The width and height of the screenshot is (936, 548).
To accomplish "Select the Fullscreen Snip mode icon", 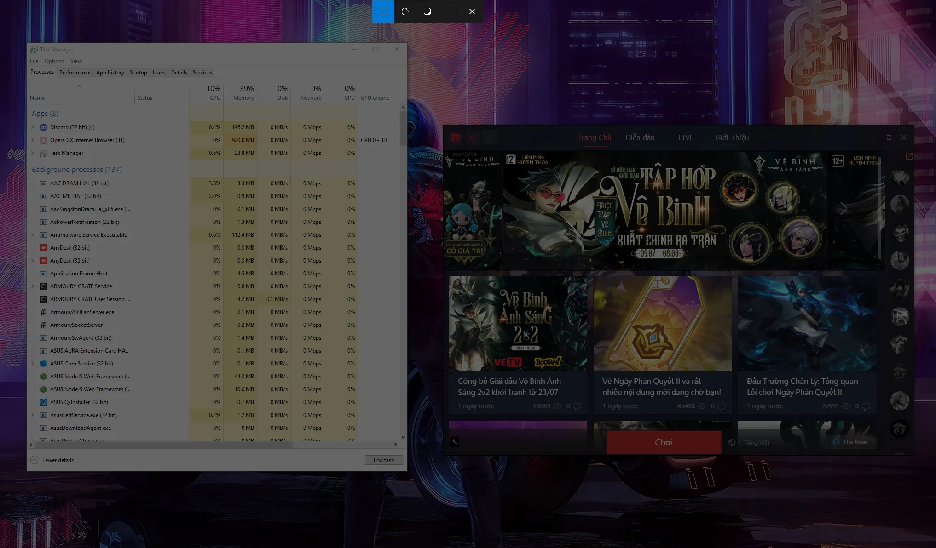I will [x=450, y=11].
